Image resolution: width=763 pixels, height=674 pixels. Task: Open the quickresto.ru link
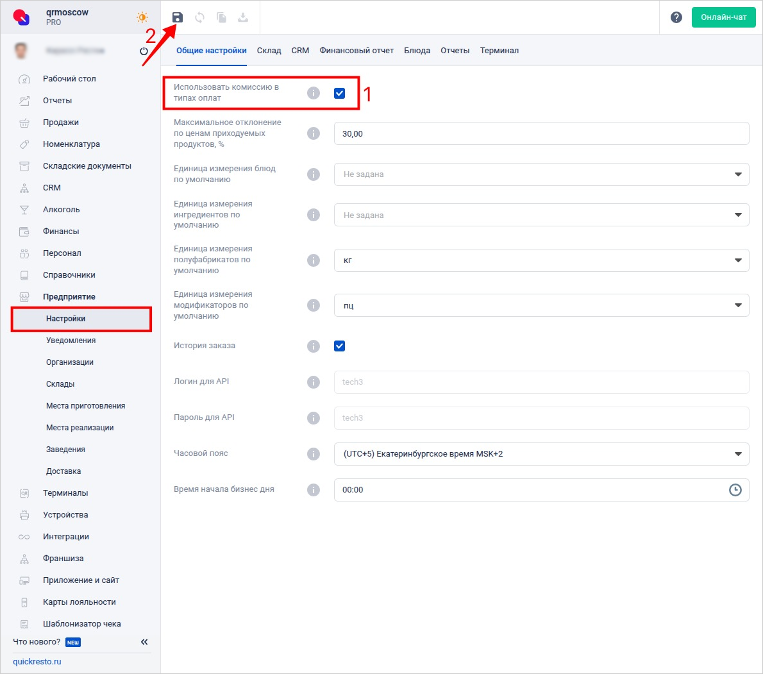pyautogui.click(x=37, y=662)
